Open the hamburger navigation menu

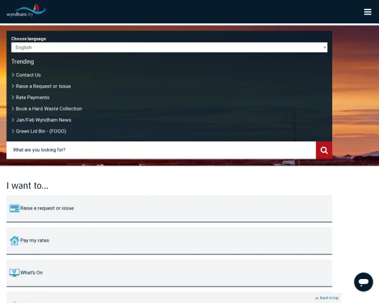pos(368,11)
